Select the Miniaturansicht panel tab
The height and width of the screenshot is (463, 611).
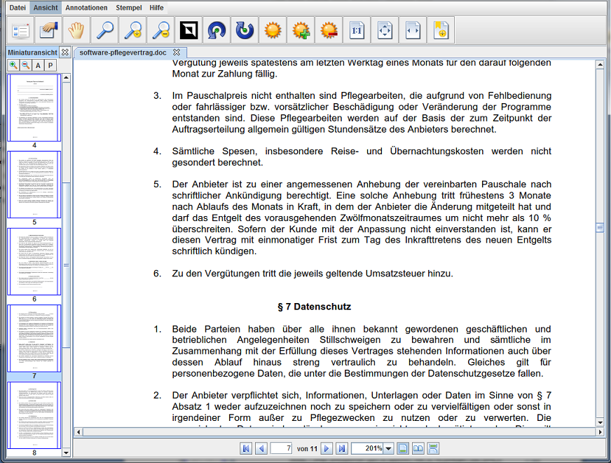(32, 53)
